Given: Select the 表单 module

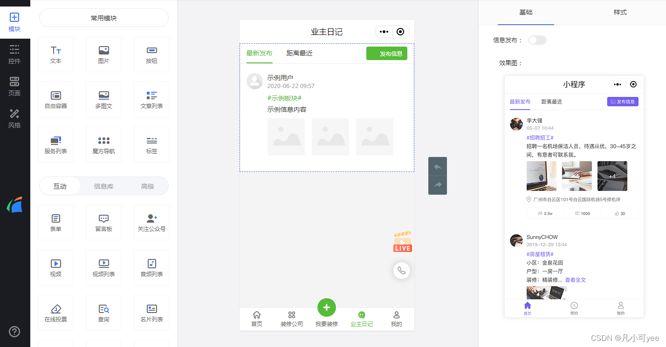Looking at the screenshot, I should [x=55, y=223].
